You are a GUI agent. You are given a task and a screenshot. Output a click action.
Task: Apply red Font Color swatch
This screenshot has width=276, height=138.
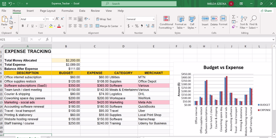(59, 26)
